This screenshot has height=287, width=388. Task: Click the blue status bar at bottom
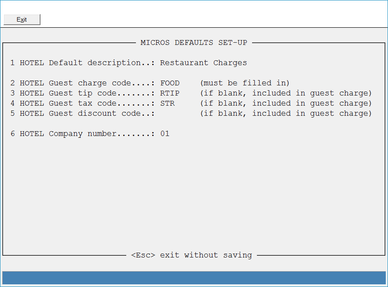[x=194, y=278]
